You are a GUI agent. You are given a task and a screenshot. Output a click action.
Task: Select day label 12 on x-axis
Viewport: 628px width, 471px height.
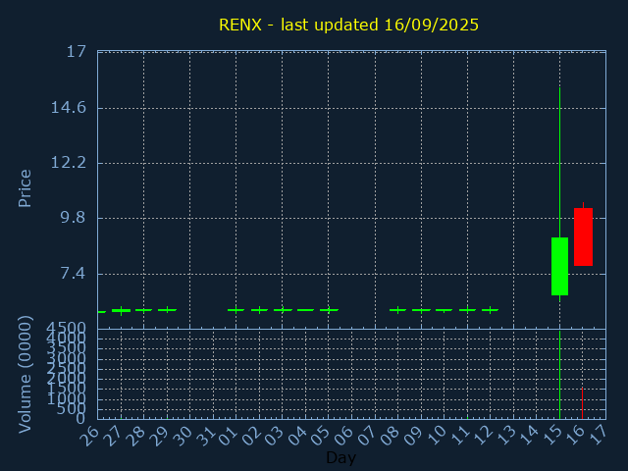[x=482, y=436]
